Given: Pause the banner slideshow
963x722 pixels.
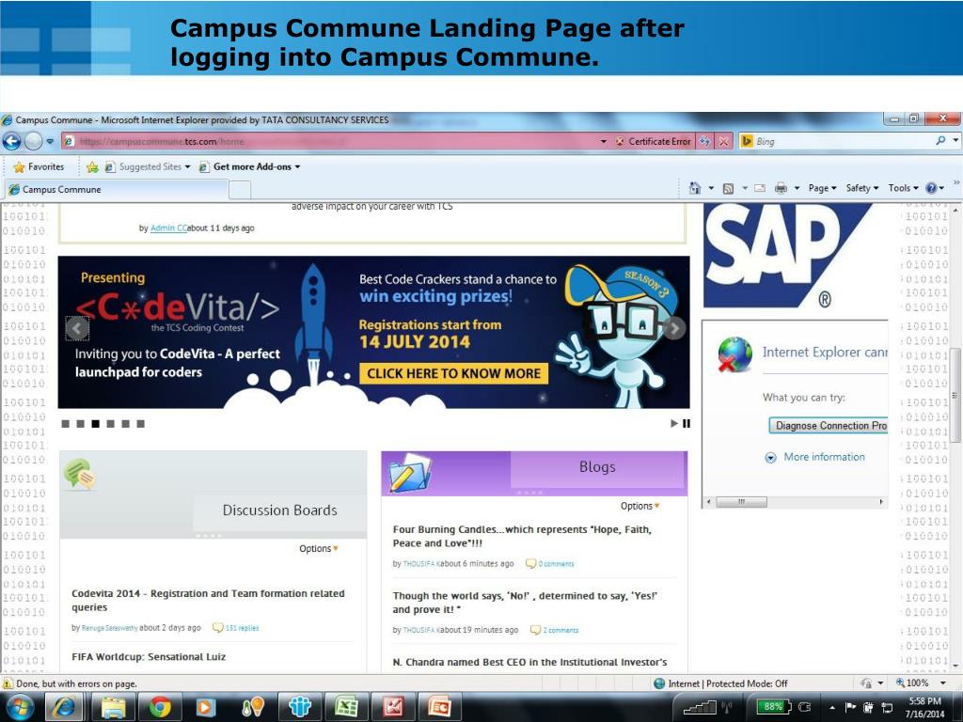Looking at the screenshot, I should (x=686, y=423).
